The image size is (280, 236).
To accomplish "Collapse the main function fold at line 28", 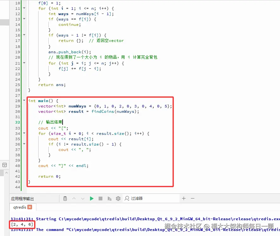I will pos(24,101).
